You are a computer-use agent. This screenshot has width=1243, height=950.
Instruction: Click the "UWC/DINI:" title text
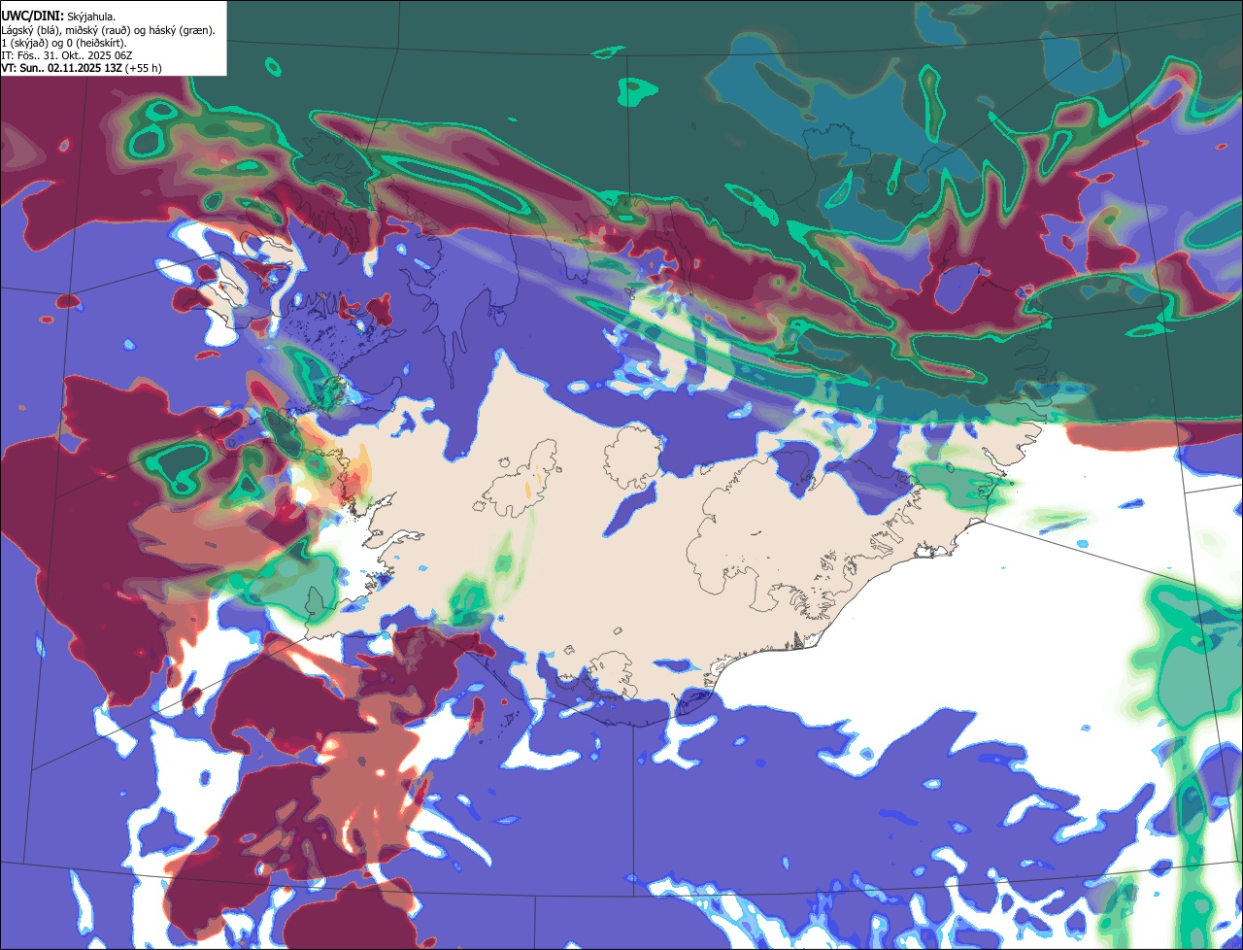coord(33,17)
